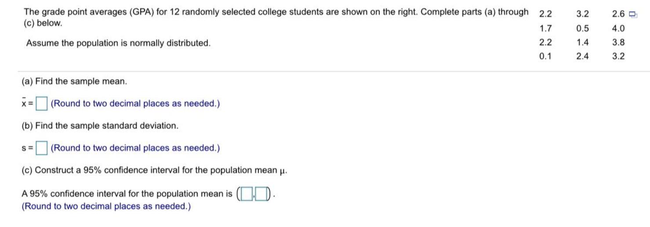
Task: Click the 's =' label
Action: pos(27,148)
